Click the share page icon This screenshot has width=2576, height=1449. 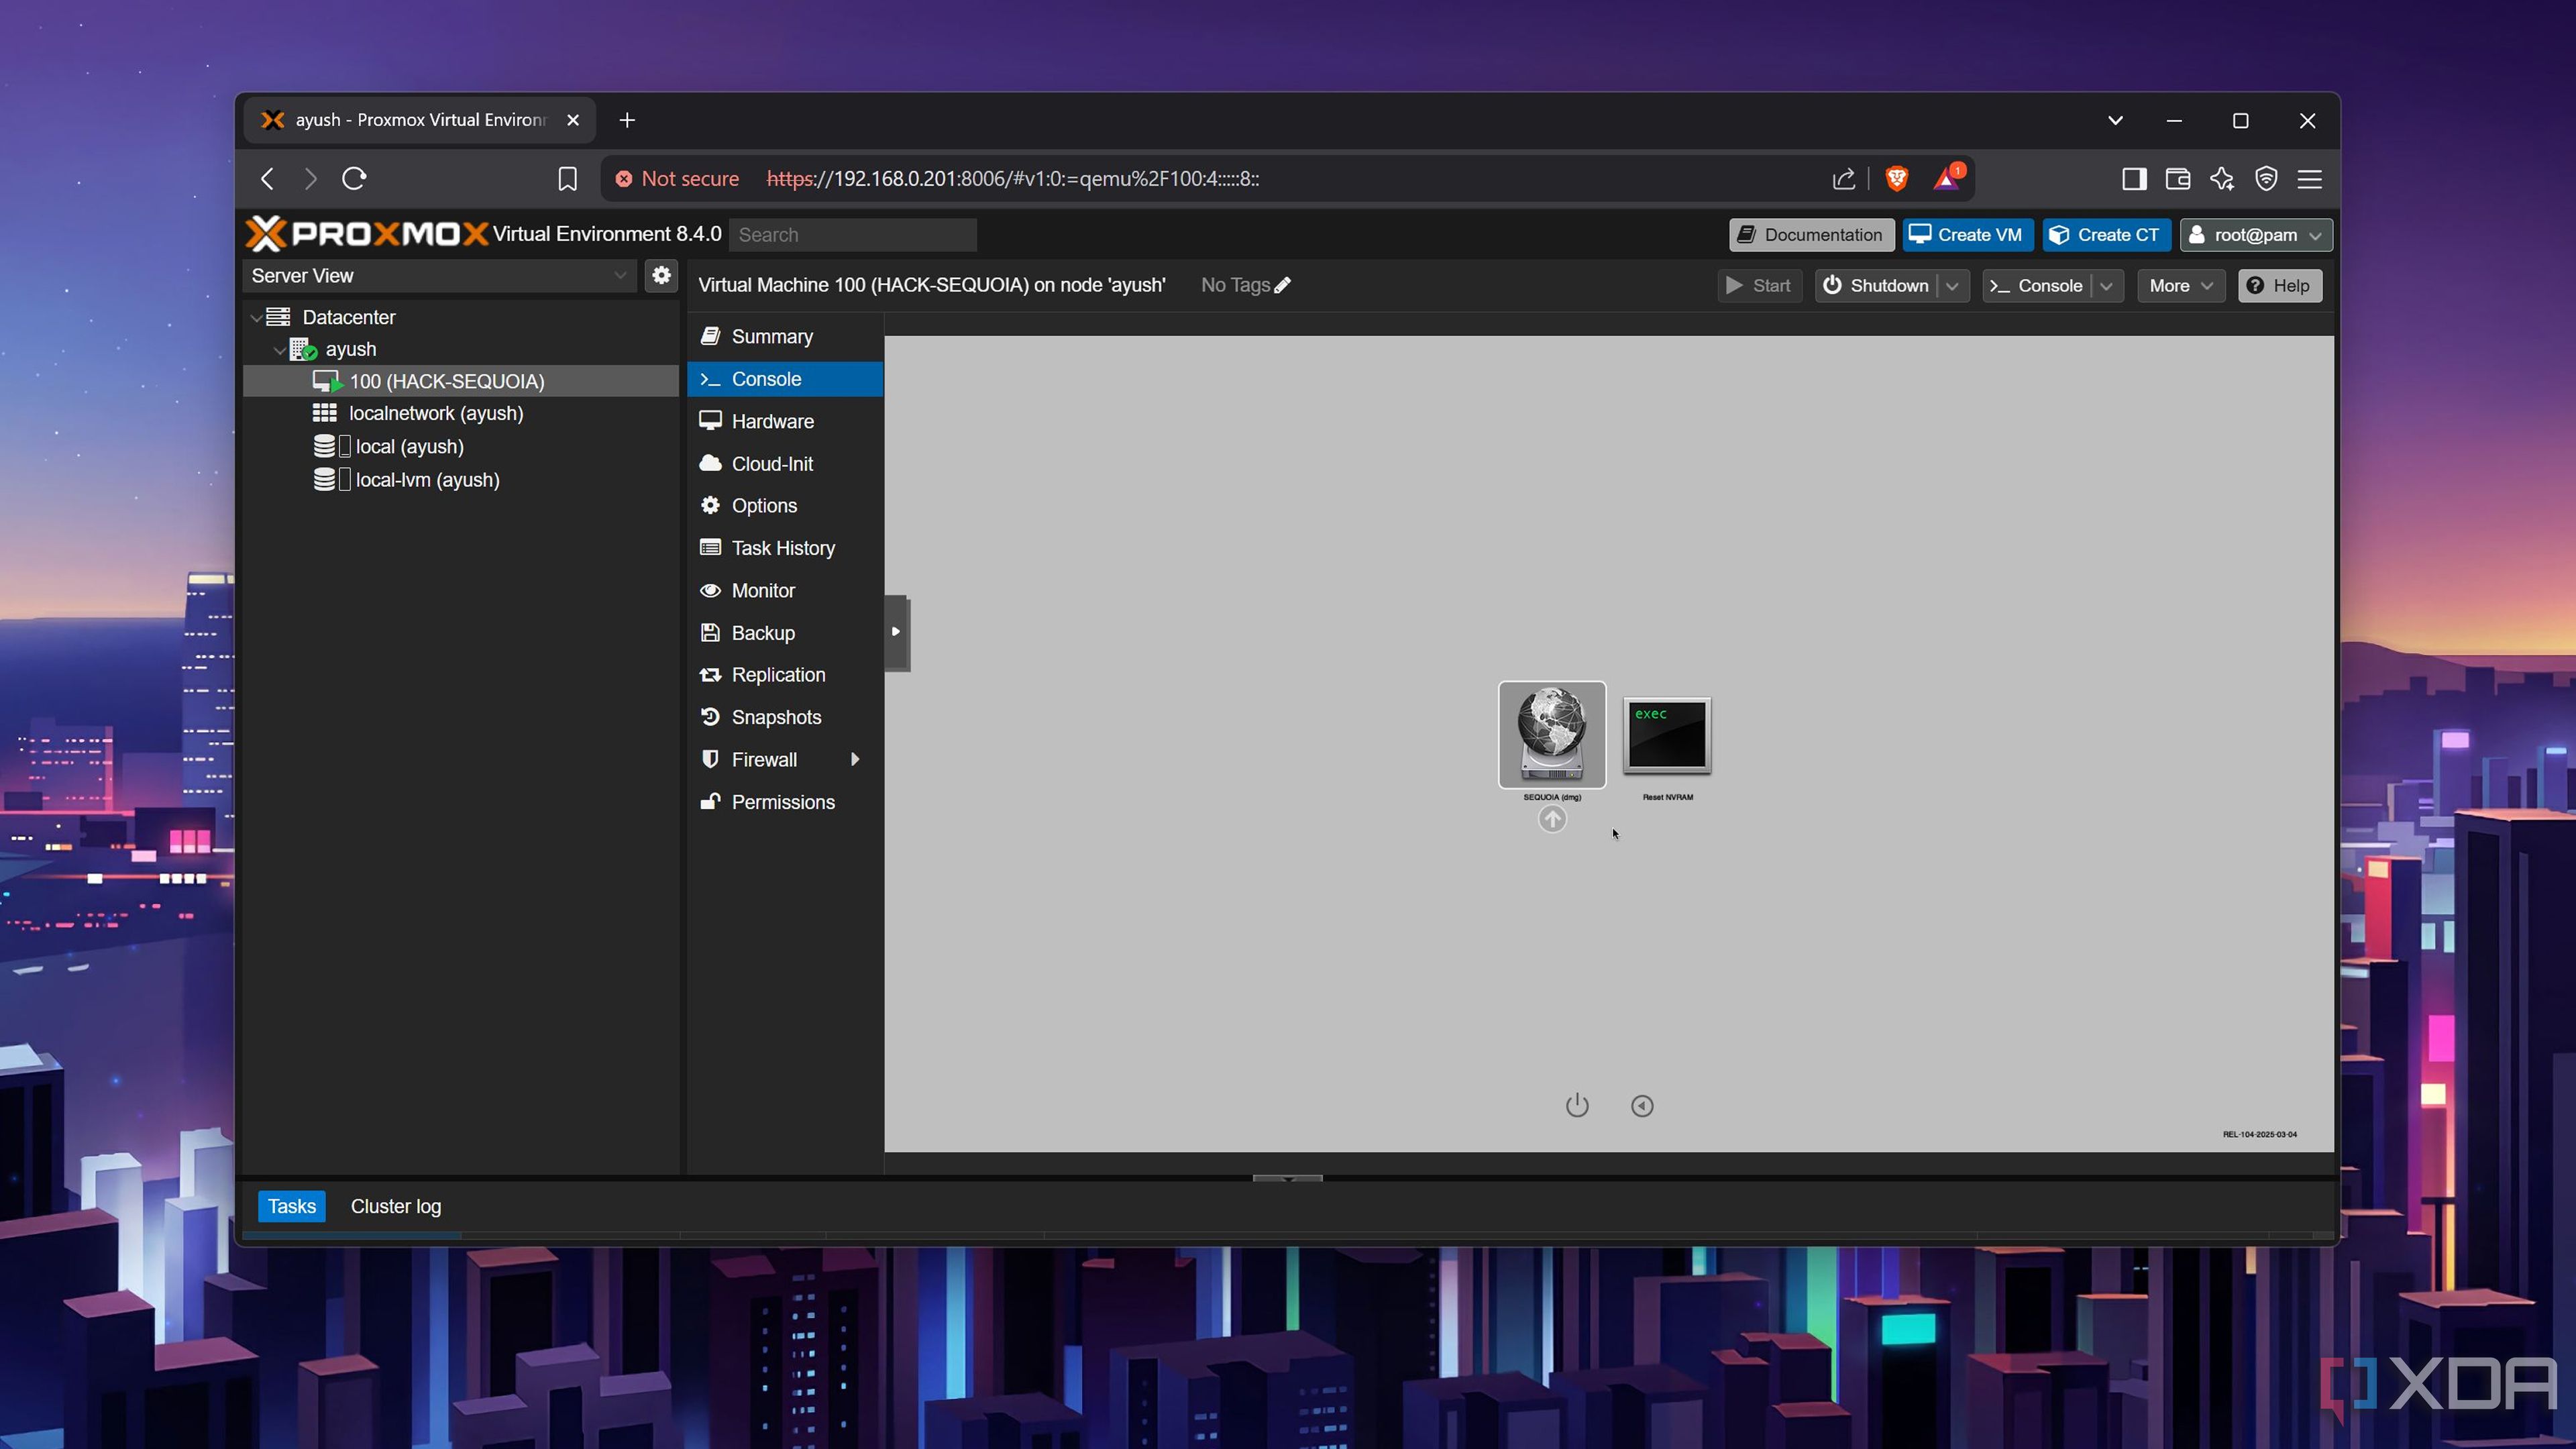pos(1843,179)
